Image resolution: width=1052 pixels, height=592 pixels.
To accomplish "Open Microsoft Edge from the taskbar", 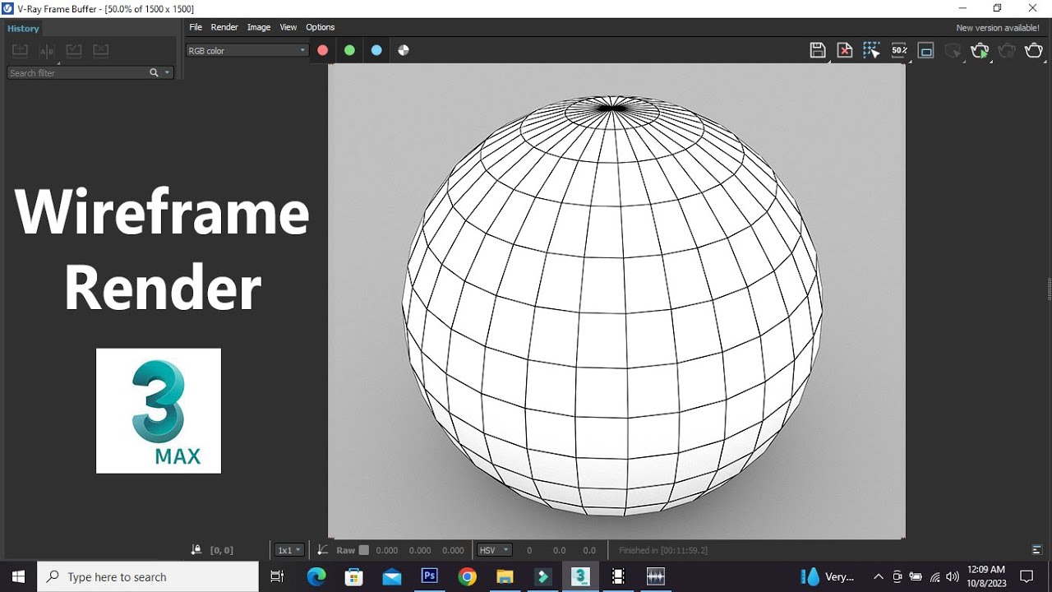I will (316, 576).
